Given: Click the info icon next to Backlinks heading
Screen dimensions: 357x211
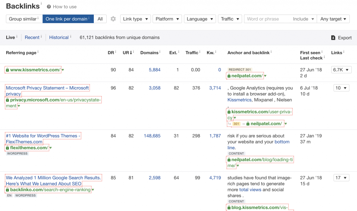Looking at the screenshot, I should pyautogui.click(x=41, y=4).
